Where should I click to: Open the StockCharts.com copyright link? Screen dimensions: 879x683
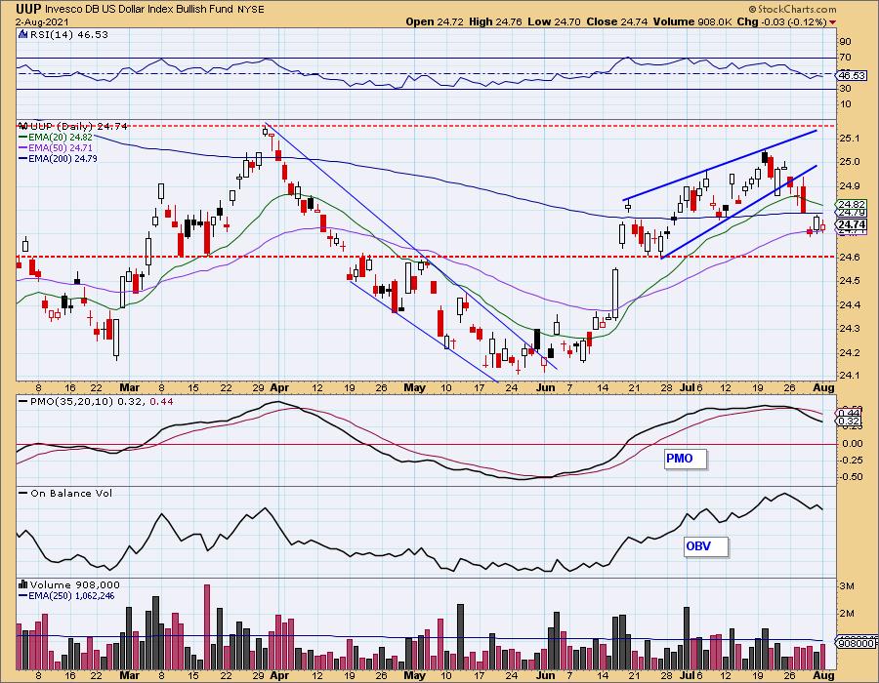[x=792, y=9]
